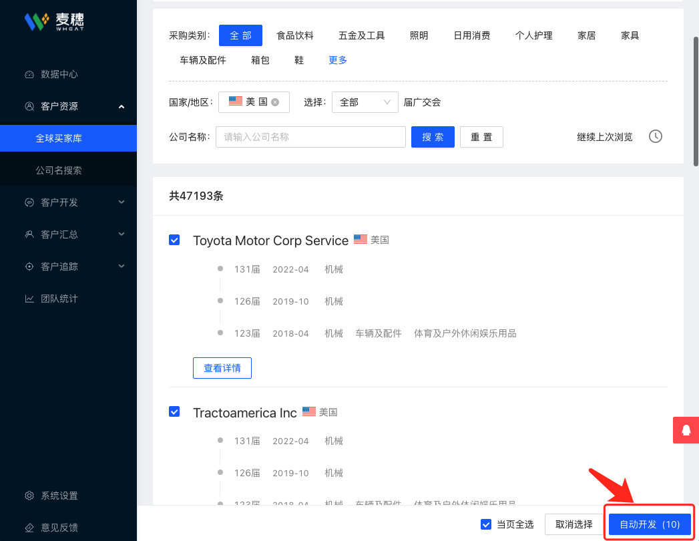
Task: Expand the 客户追踪 menu chevron
Action: click(x=122, y=266)
